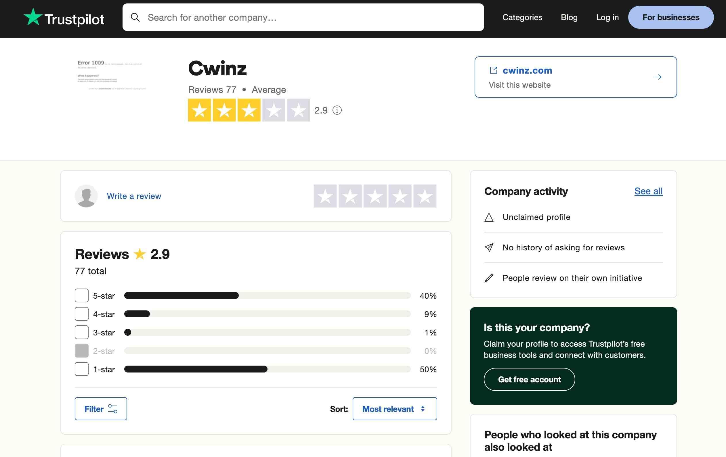
Task: Click the Trustpilot star logo
Action: coord(33,17)
